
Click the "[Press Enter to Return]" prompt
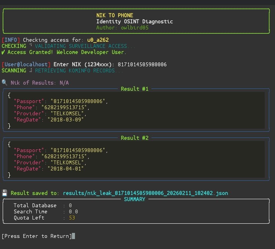pos(37,236)
